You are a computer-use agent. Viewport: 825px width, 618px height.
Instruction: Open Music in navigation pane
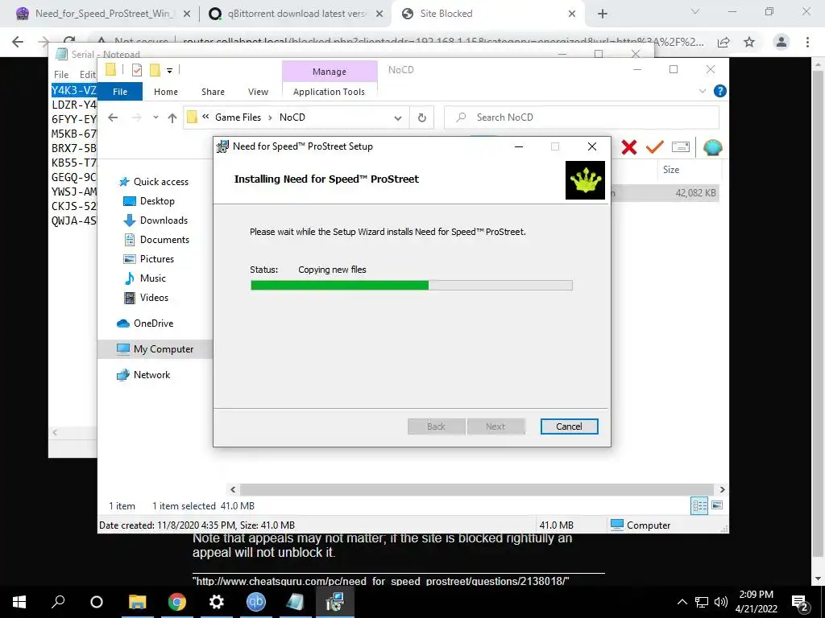tap(152, 278)
